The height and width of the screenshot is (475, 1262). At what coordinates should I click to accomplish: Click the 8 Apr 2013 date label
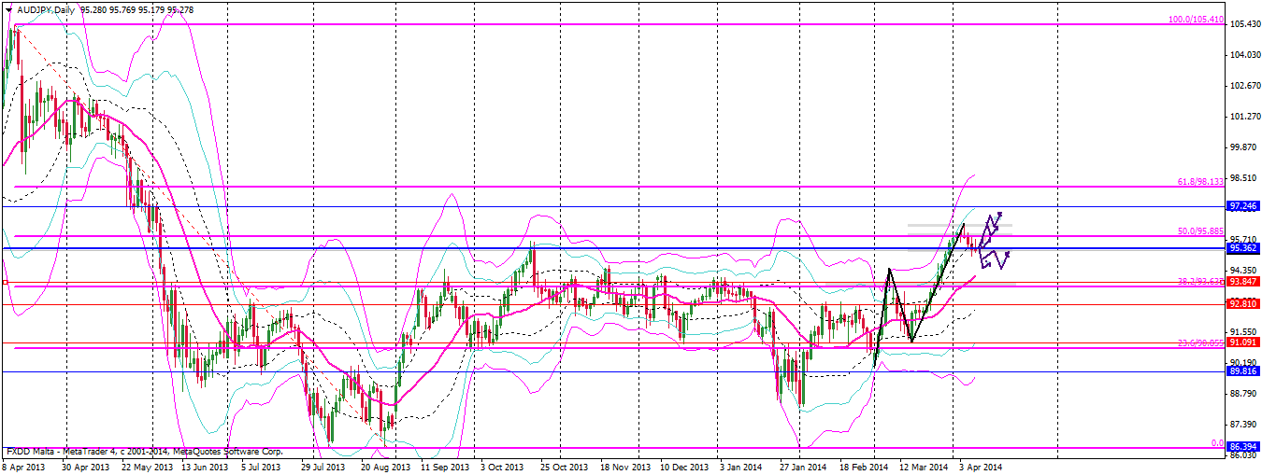click(22, 467)
